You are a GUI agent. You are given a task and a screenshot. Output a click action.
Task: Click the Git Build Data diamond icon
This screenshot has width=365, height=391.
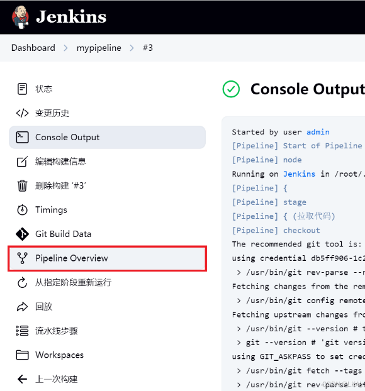click(x=22, y=234)
